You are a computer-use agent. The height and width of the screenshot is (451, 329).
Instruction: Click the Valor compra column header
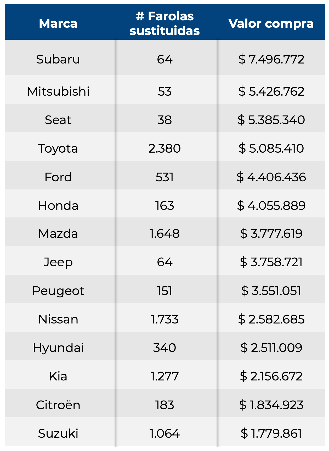271,24
